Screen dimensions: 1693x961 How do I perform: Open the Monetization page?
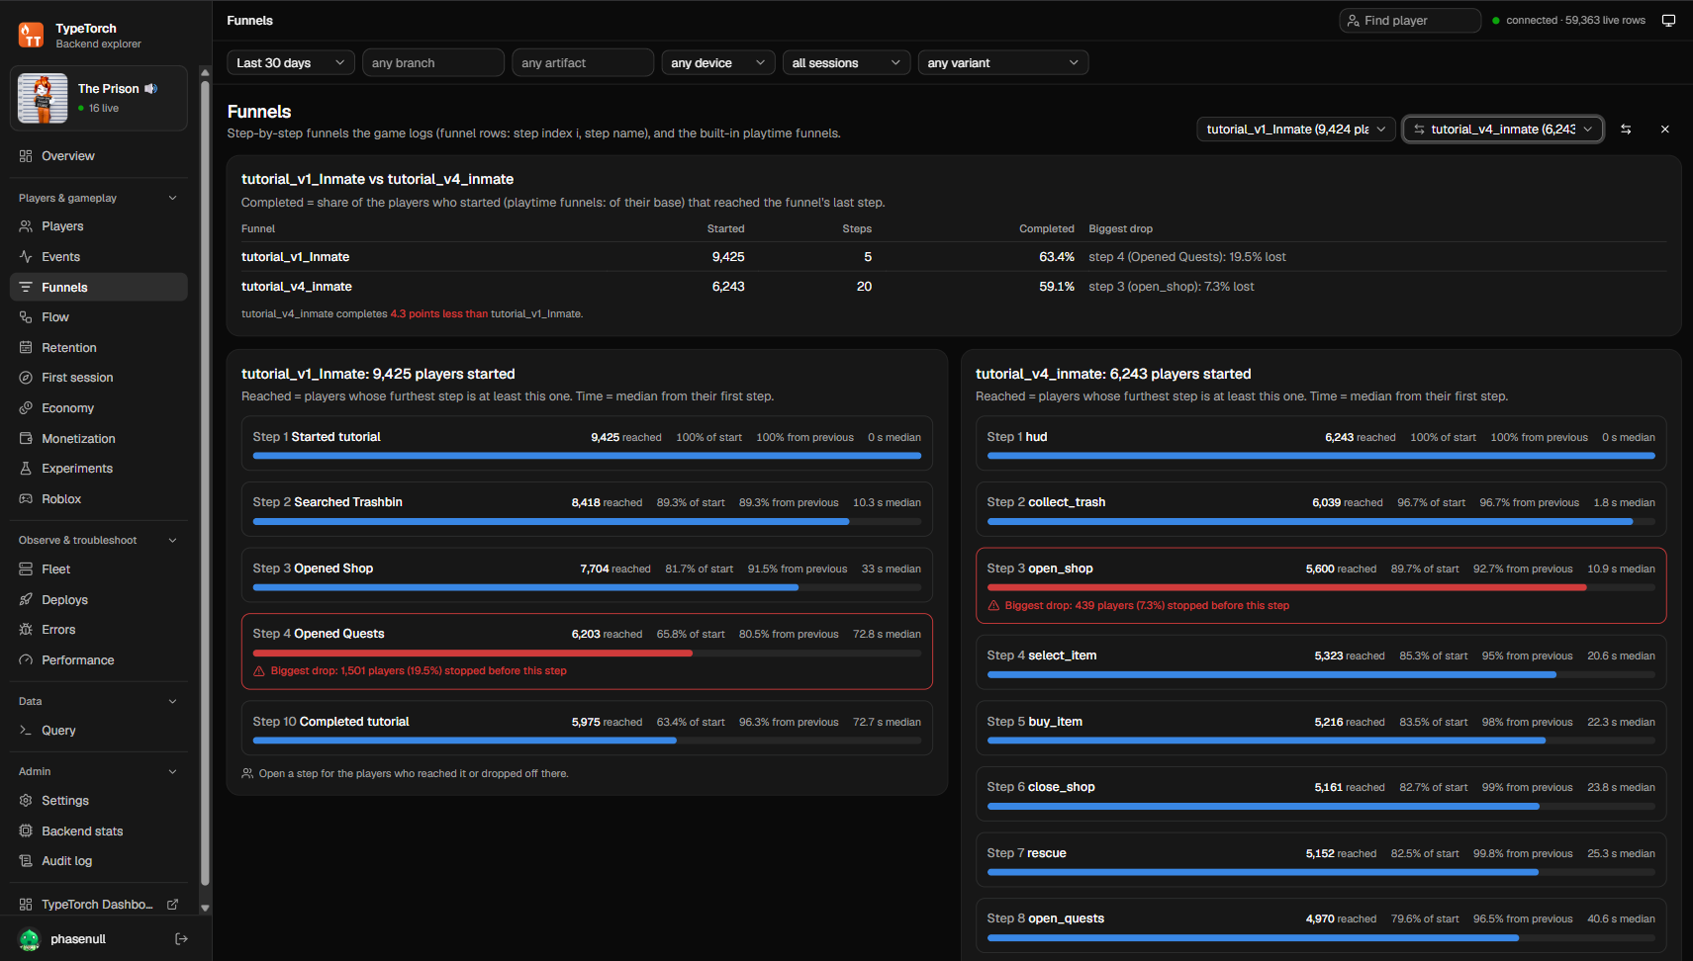99,439
